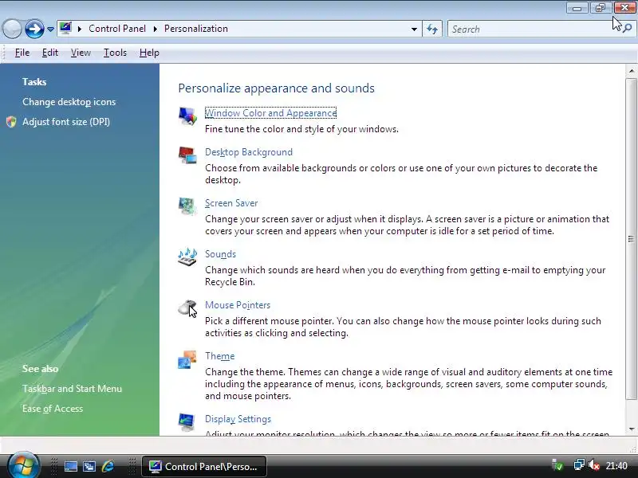Click the Sounds keyboard icon
Image resolution: width=638 pixels, height=478 pixels.
187,257
